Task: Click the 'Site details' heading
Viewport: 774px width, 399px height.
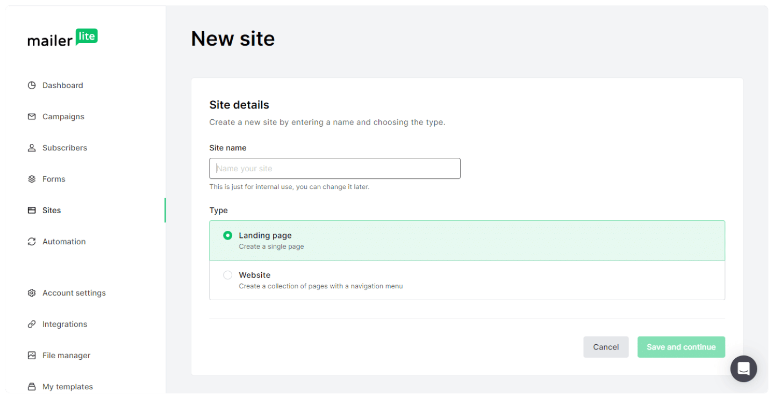Action: [x=239, y=105]
